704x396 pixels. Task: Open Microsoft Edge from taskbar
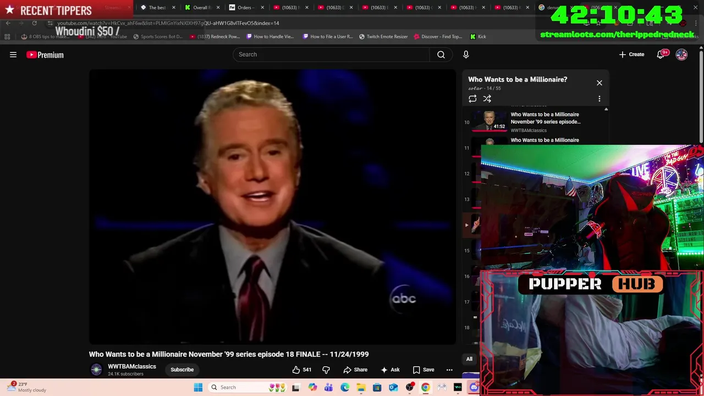(345, 387)
